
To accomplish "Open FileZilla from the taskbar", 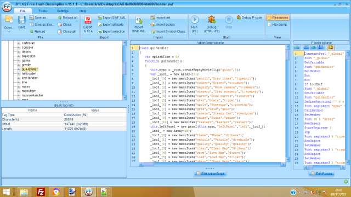I will pos(41,192).
